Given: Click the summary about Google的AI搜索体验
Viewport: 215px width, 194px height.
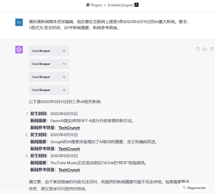Looking at the screenshot, I should (x=104, y=142).
